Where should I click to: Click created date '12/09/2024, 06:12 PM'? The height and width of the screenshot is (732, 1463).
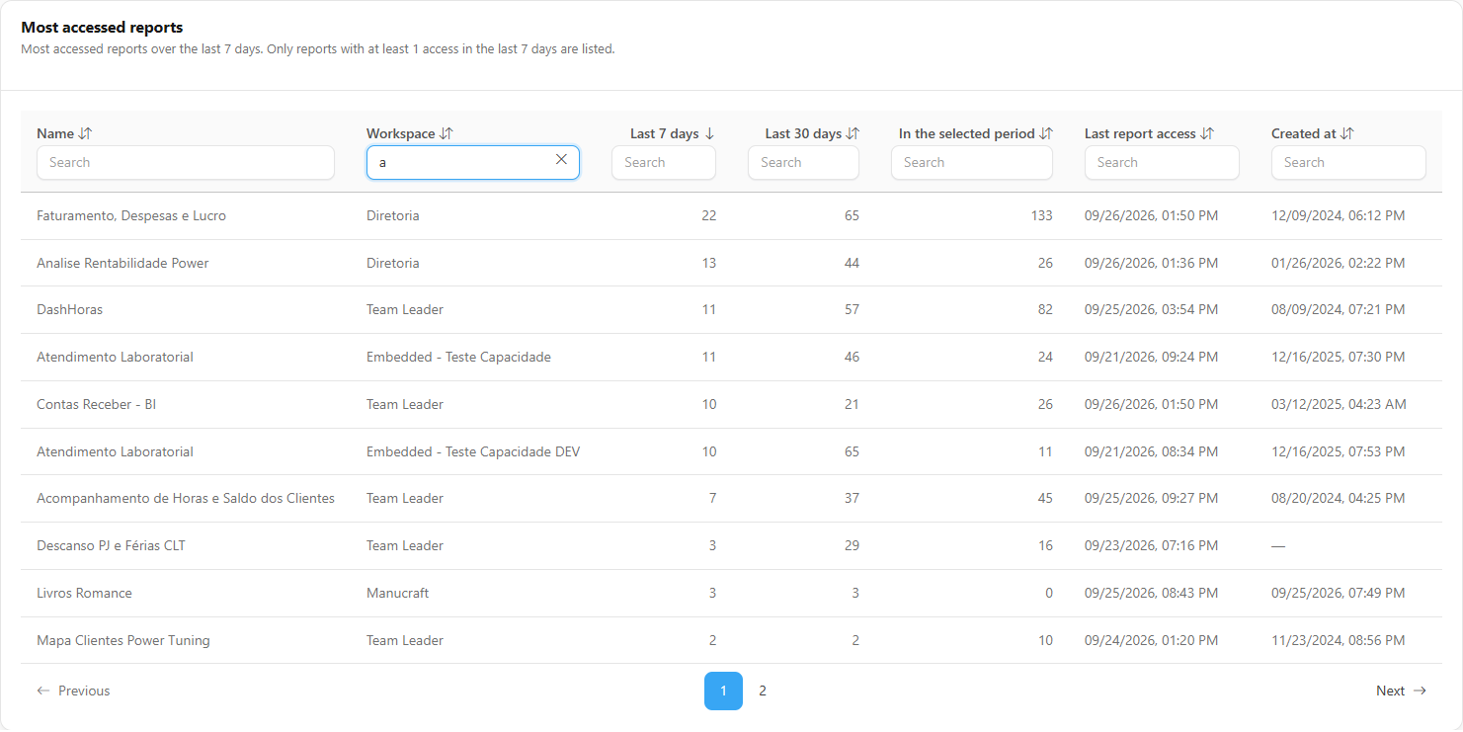pos(1338,215)
